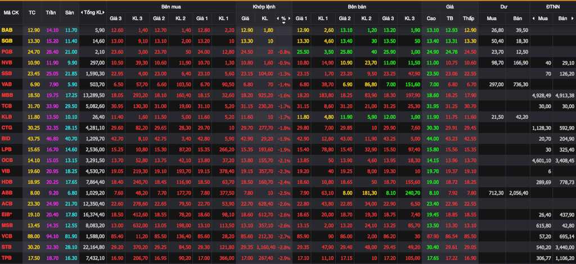This screenshot has height=264, width=576.
Task: Open the MBB stock symbol
Action: click(7, 96)
